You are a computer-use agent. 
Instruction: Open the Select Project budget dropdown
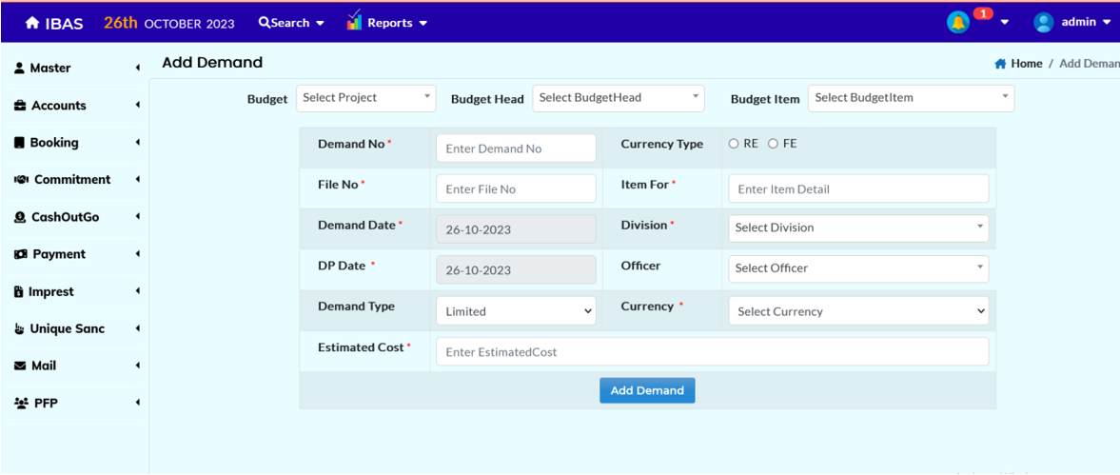(x=365, y=98)
